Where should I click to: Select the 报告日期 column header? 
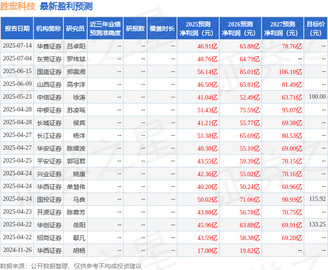pyautogui.click(x=17, y=29)
